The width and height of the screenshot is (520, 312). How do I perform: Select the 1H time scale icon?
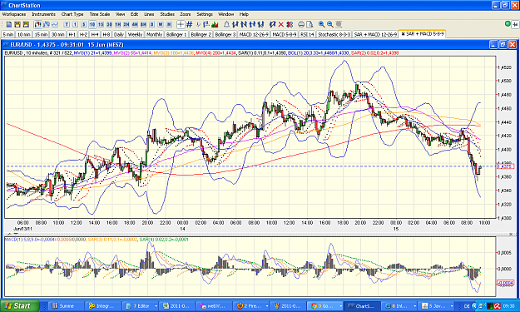click(118, 24)
